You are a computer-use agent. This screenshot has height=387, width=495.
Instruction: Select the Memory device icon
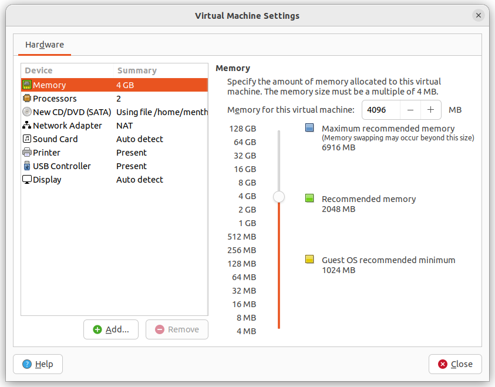[27, 85]
